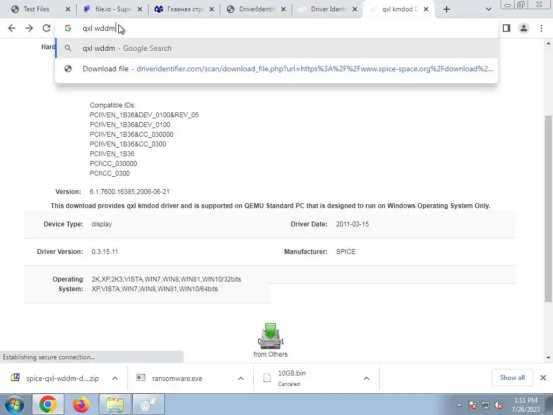This screenshot has width=553, height=415.
Task: Go back to the previous page
Action: tap(12, 28)
